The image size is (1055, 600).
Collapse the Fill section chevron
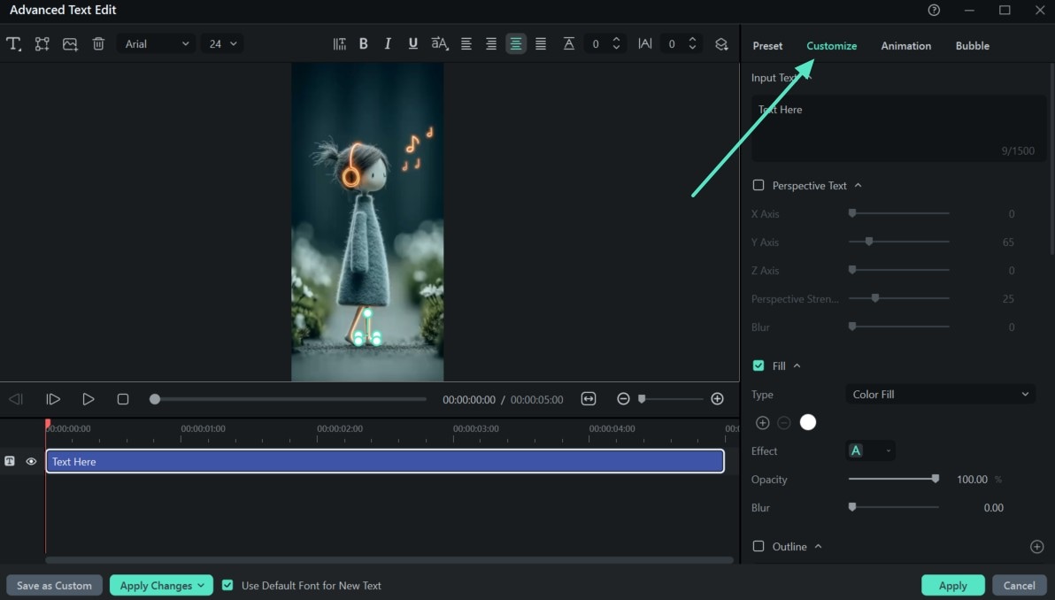pos(797,365)
